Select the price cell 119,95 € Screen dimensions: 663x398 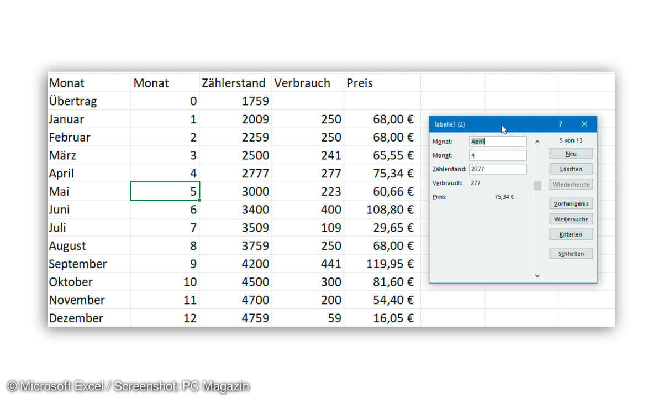(382, 264)
